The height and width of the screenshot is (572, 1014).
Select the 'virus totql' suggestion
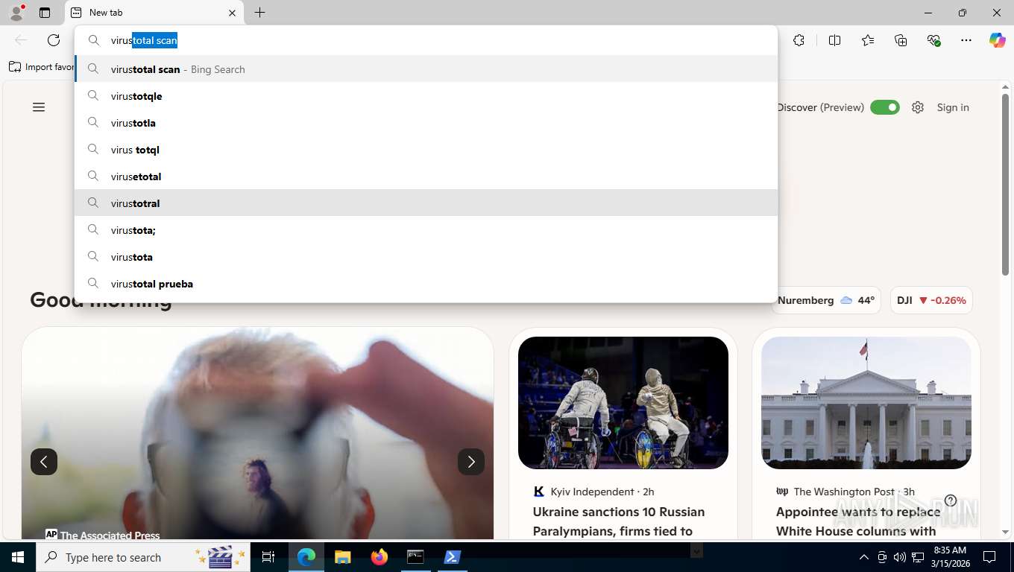(426, 150)
